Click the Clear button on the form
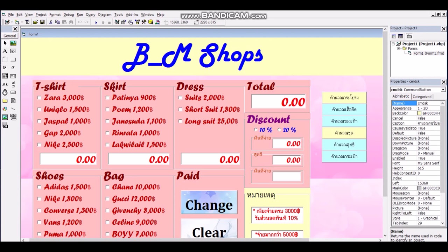Viewport: 448px width, 252px height. (x=209, y=229)
